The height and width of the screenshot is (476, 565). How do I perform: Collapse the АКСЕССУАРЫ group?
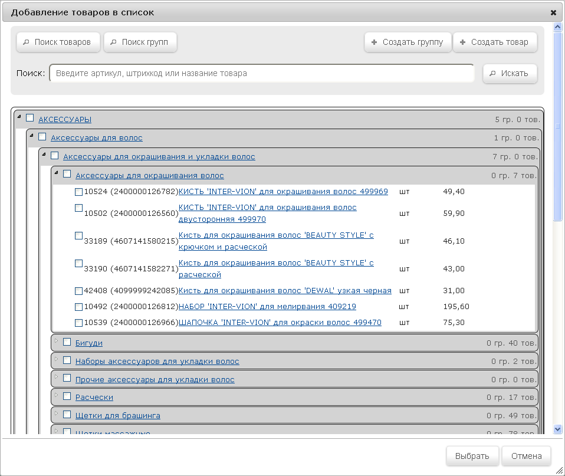19,117
